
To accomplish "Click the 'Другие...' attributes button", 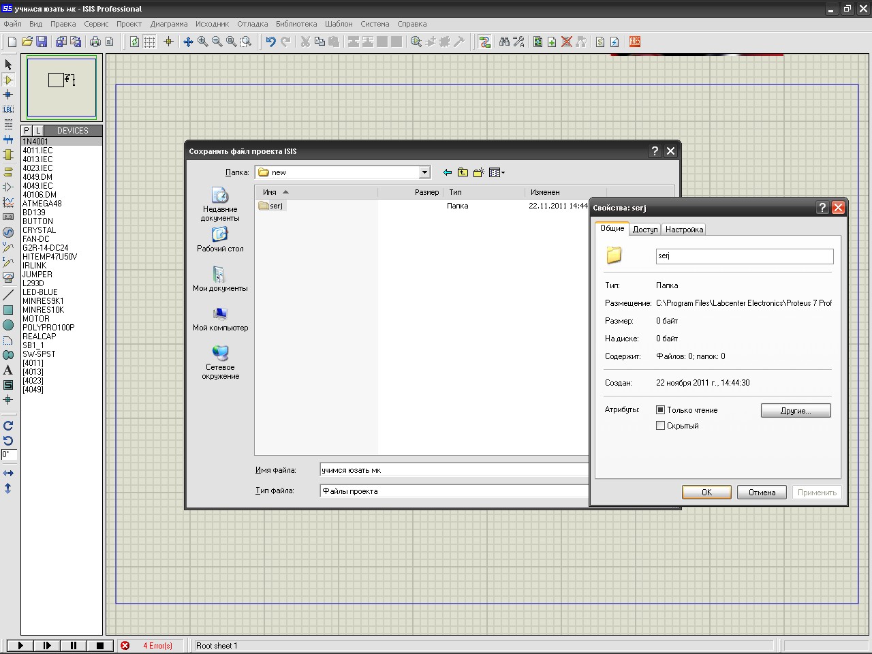I will 795,411.
